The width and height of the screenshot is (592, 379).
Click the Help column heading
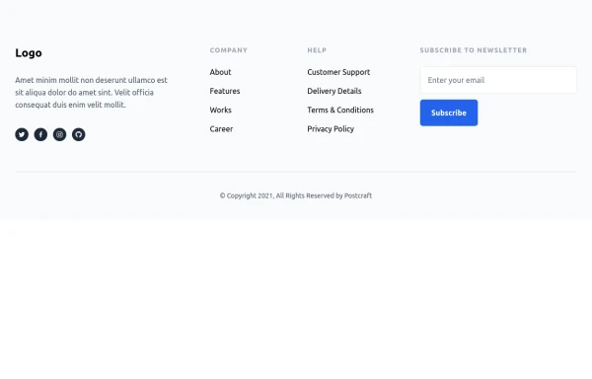(317, 50)
